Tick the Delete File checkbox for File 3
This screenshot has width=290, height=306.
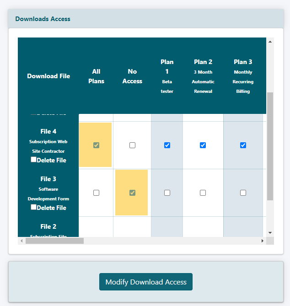coord(33,207)
